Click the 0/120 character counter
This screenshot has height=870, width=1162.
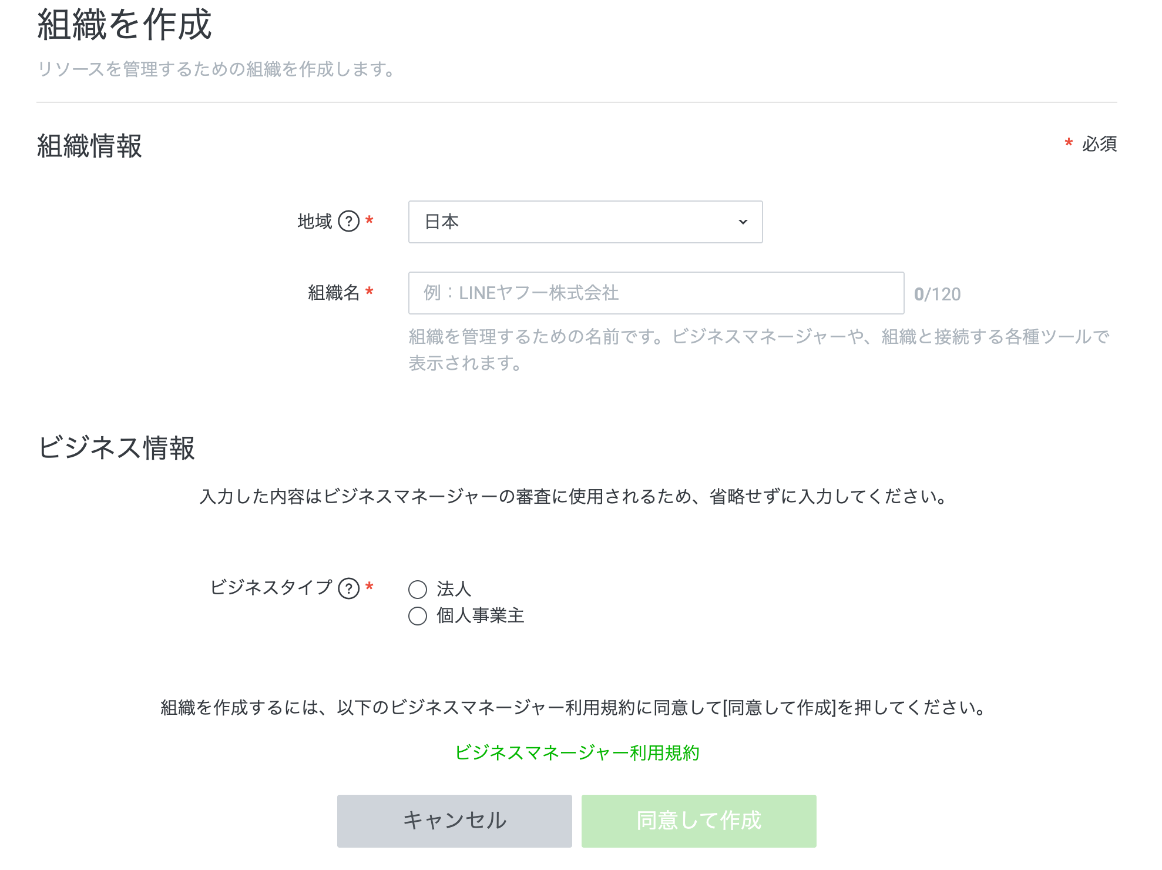pyautogui.click(x=938, y=294)
